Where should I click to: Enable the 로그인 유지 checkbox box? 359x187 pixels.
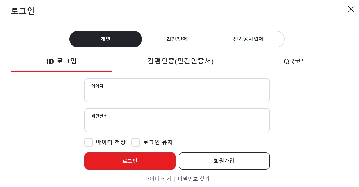coord(136,142)
